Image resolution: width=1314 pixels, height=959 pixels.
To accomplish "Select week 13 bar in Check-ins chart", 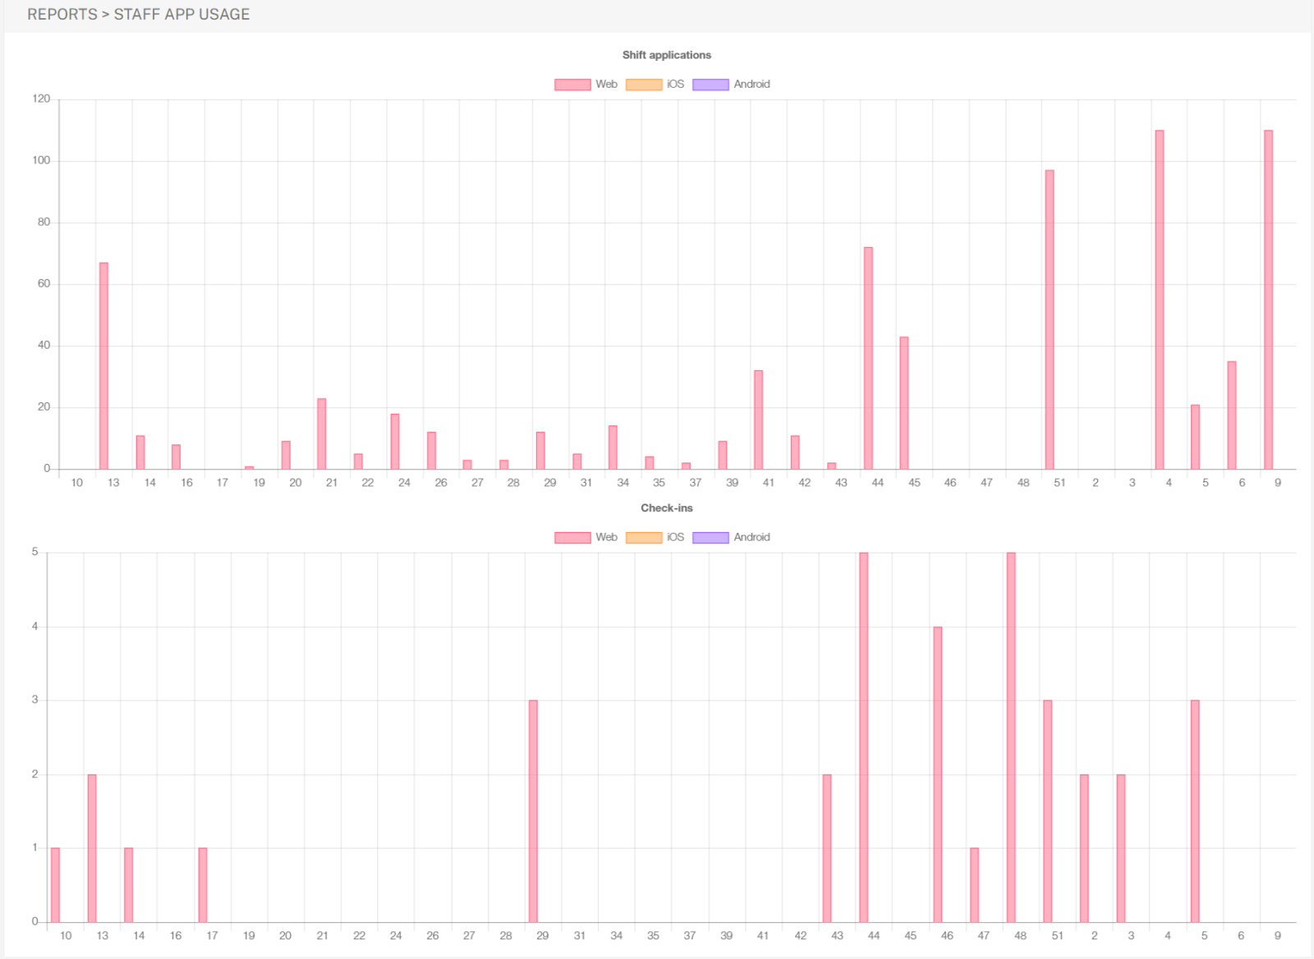I will [92, 848].
